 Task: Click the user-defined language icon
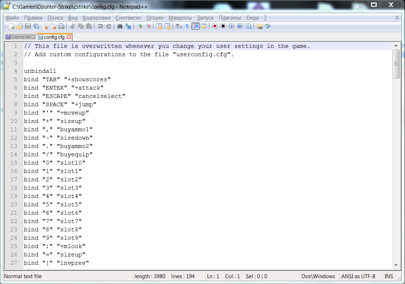[203, 26]
